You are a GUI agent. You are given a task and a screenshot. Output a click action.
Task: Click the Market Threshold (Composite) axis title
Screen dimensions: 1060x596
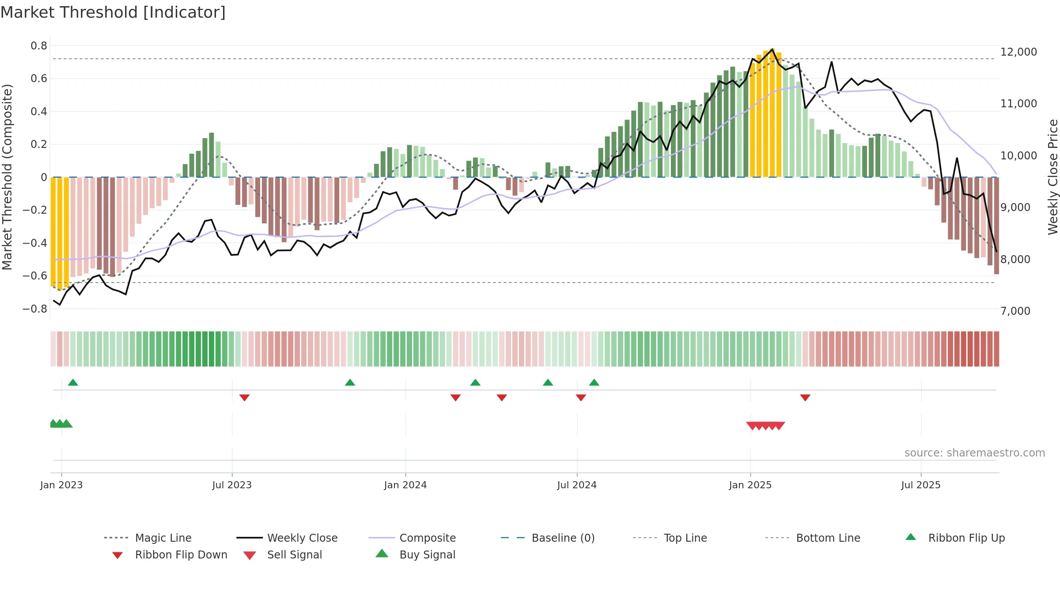click(x=7, y=177)
